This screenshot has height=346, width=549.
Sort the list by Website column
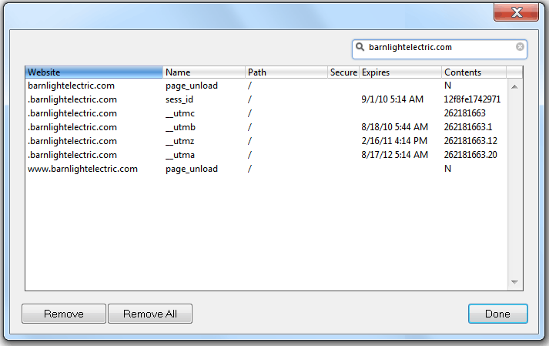point(94,72)
